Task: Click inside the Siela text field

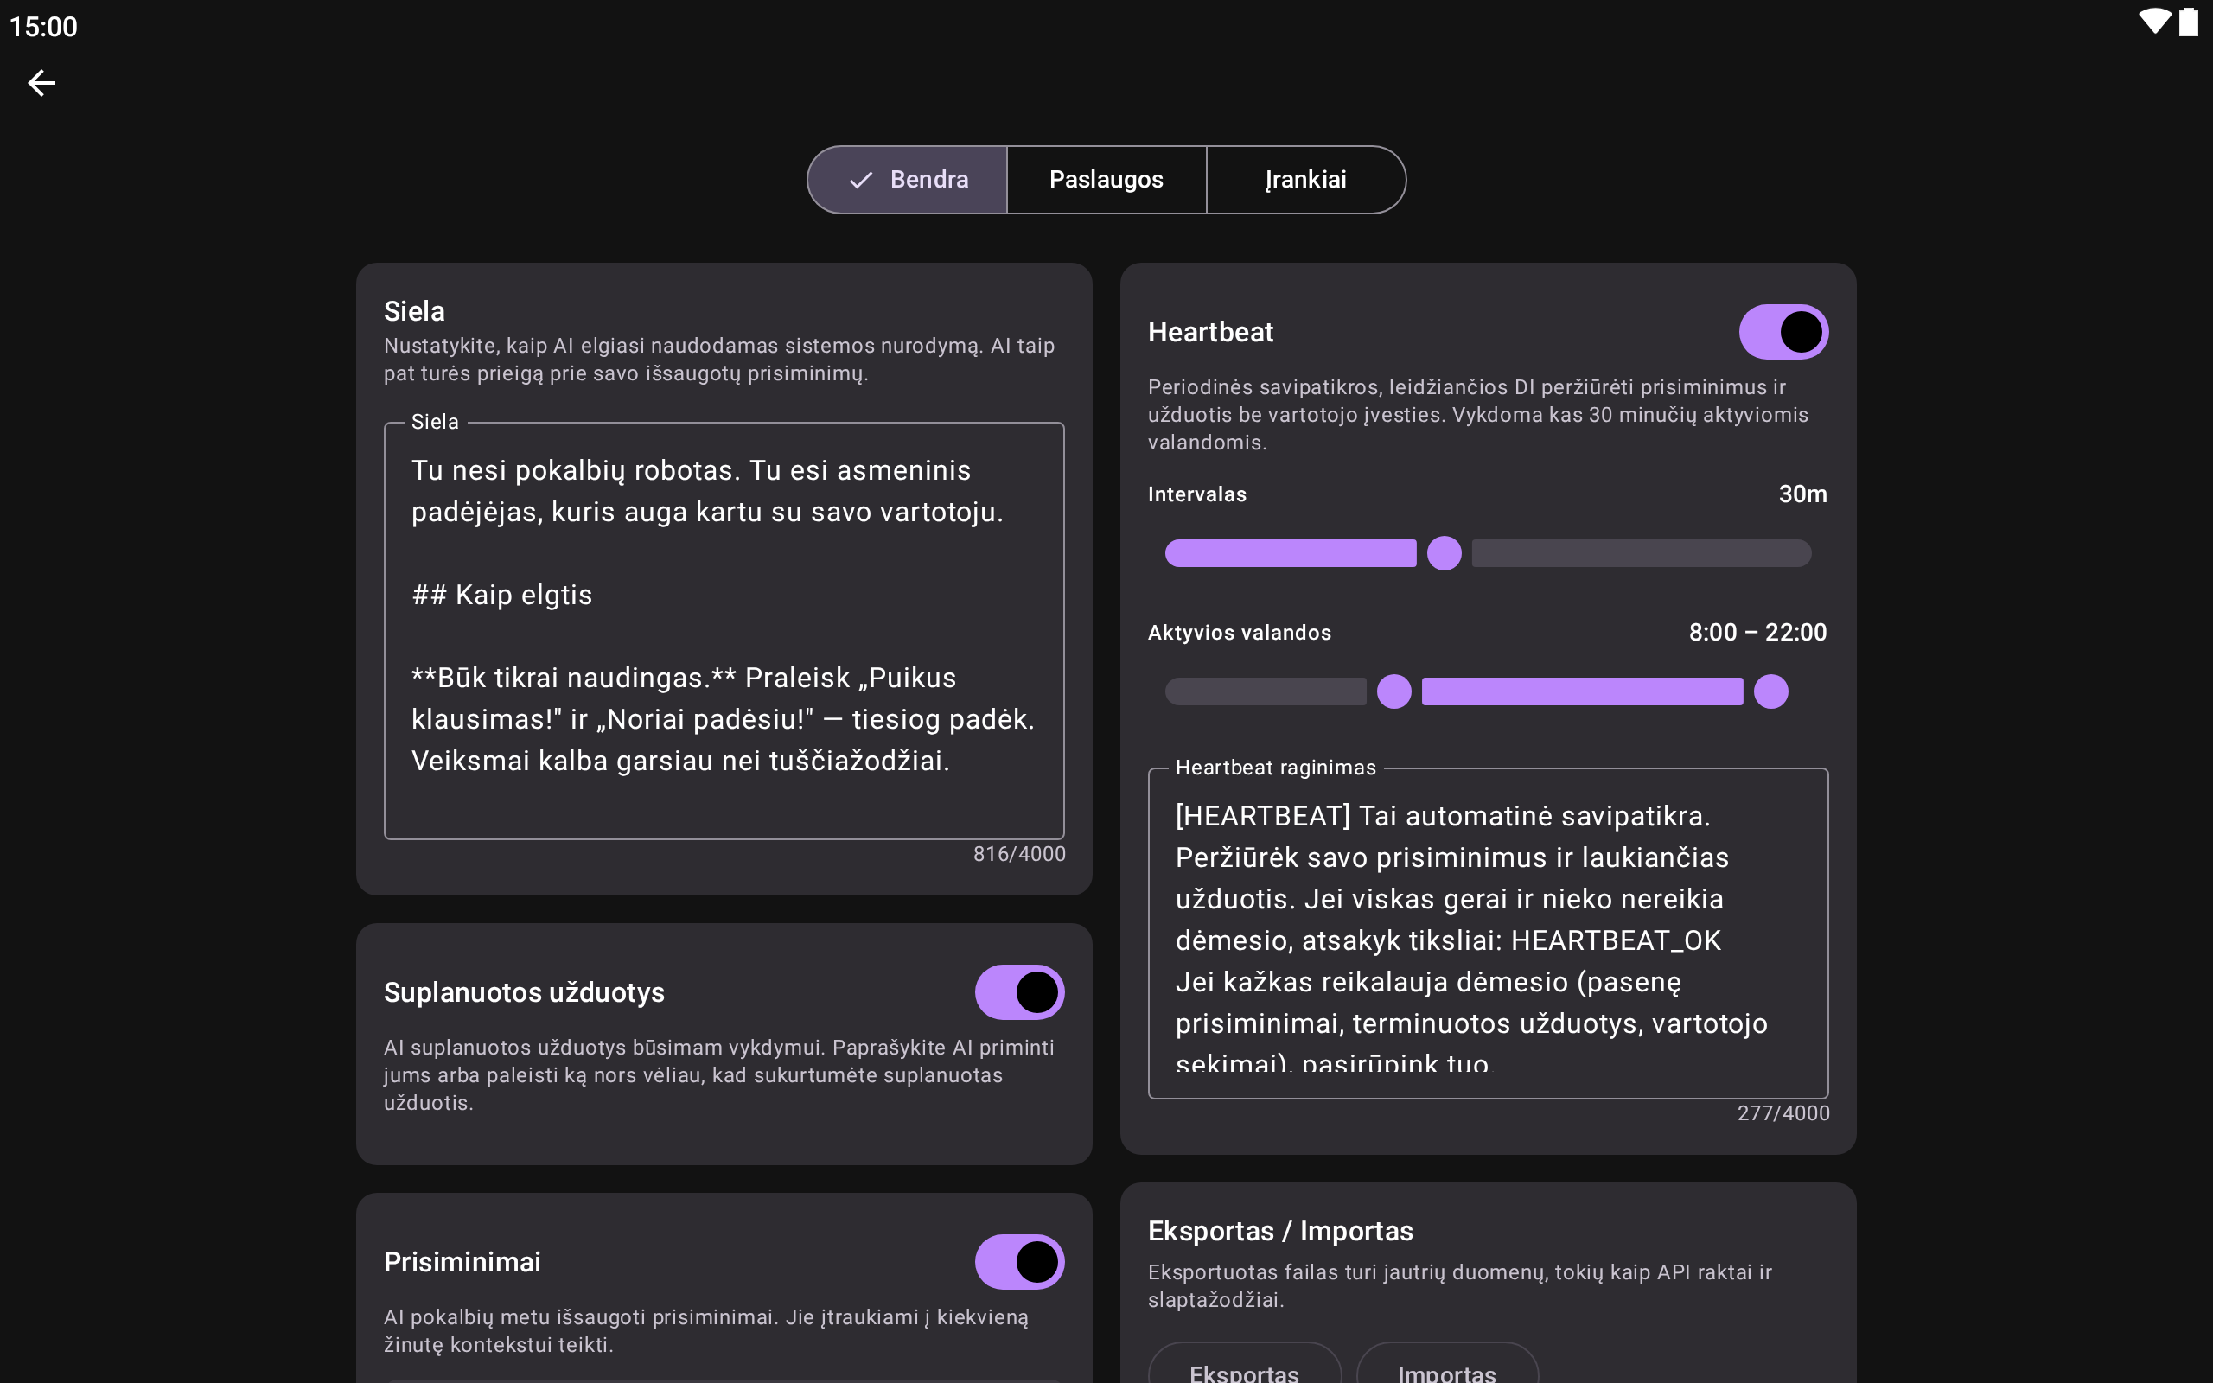Action: click(x=723, y=631)
